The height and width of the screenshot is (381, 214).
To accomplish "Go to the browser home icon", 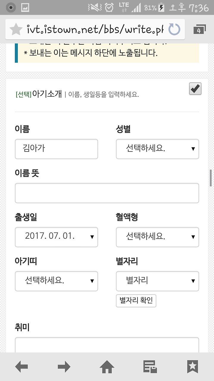I will click(x=107, y=367).
